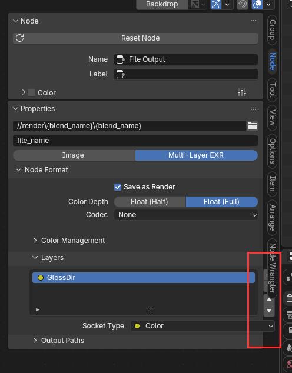Open the Output properties printer icon at right
The width and height of the screenshot is (292, 373).
pyautogui.click(x=288, y=314)
